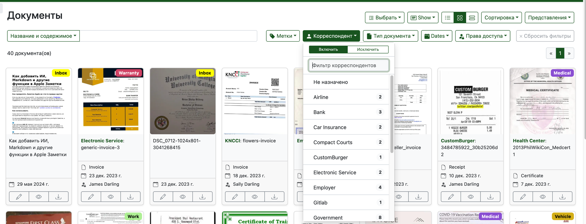
Task: Preview the Health Center certificate document
Action: click(x=543, y=197)
